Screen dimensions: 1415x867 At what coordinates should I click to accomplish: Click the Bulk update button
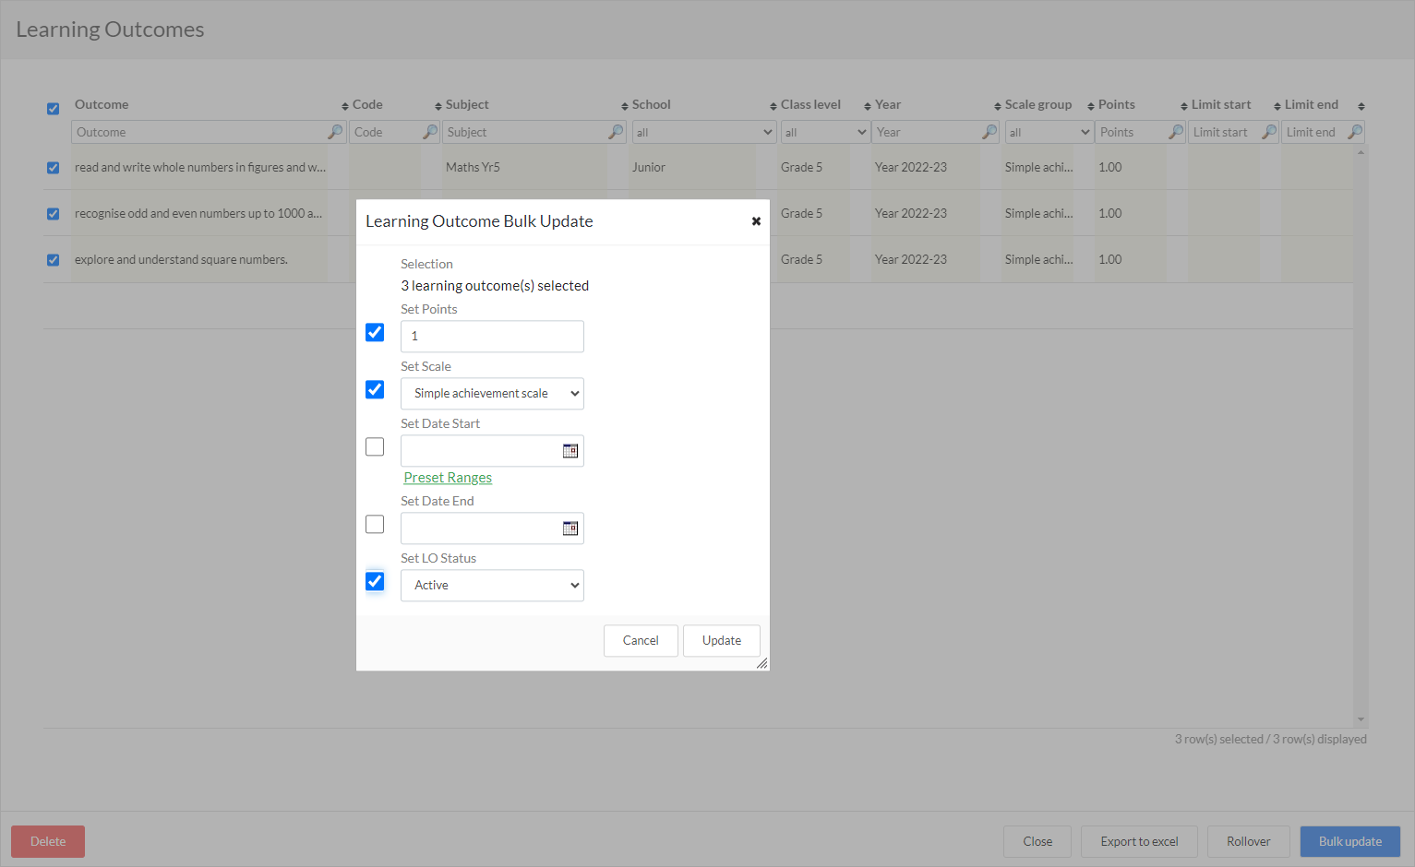[1350, 842]
